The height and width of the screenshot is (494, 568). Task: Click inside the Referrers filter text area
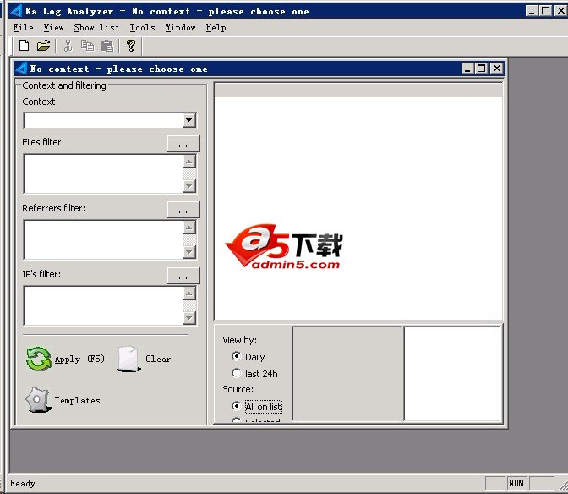[103, 240]
